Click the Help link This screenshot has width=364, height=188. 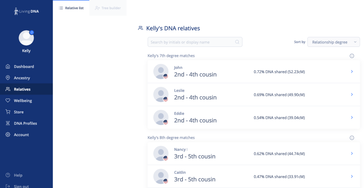pos(18,175)
